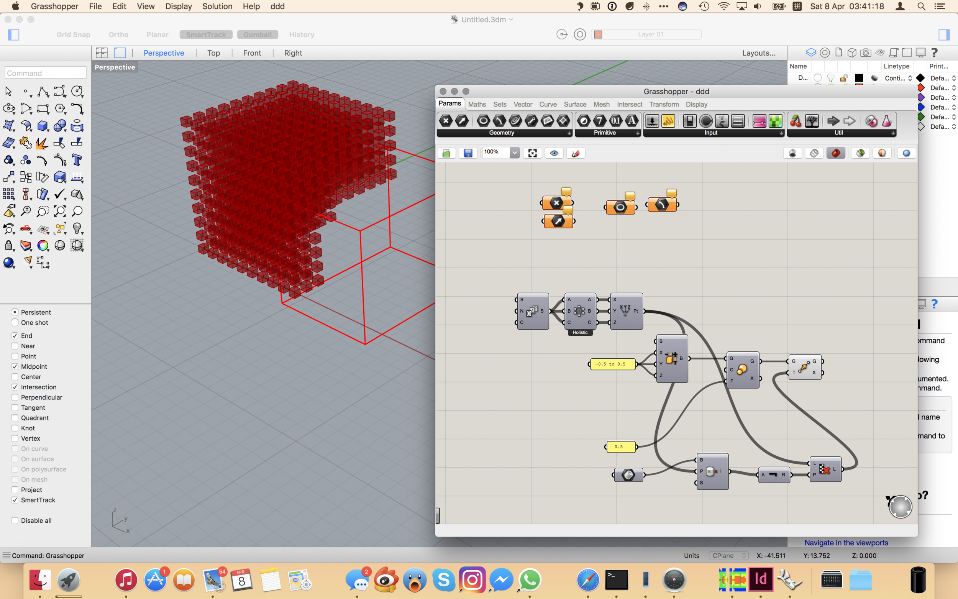Open the Solution menu in menu bar

click(x=217, y=7)
